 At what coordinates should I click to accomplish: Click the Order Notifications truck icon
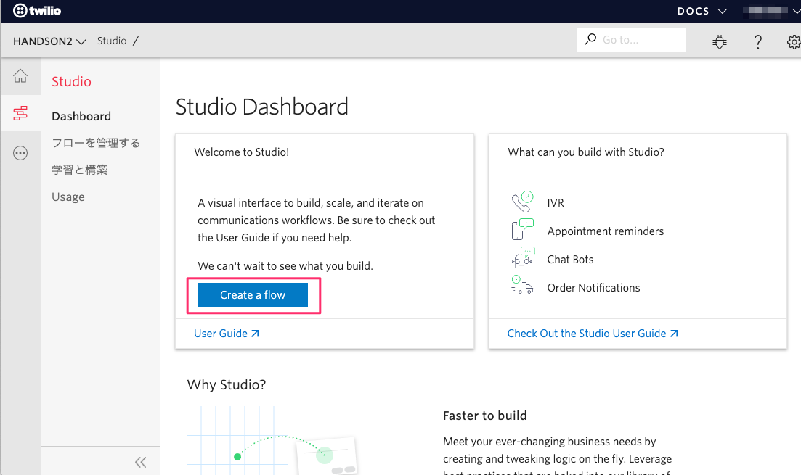tap(522, 285)
